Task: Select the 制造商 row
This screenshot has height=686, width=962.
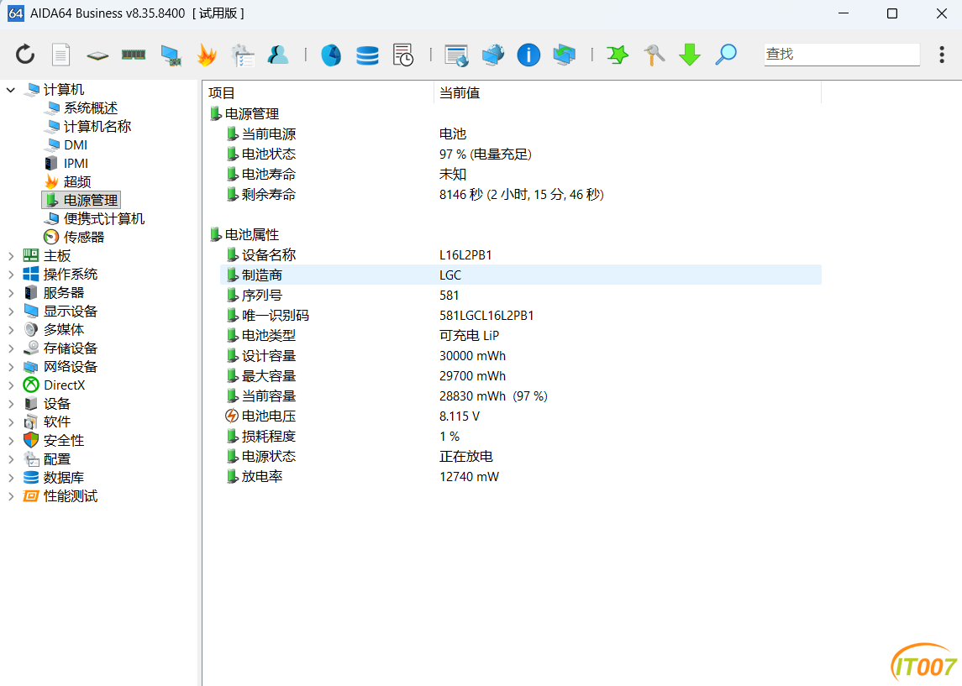Action: (521, 275)
